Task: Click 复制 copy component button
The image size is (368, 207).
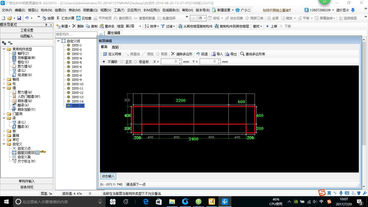Action: coord(92,26)
